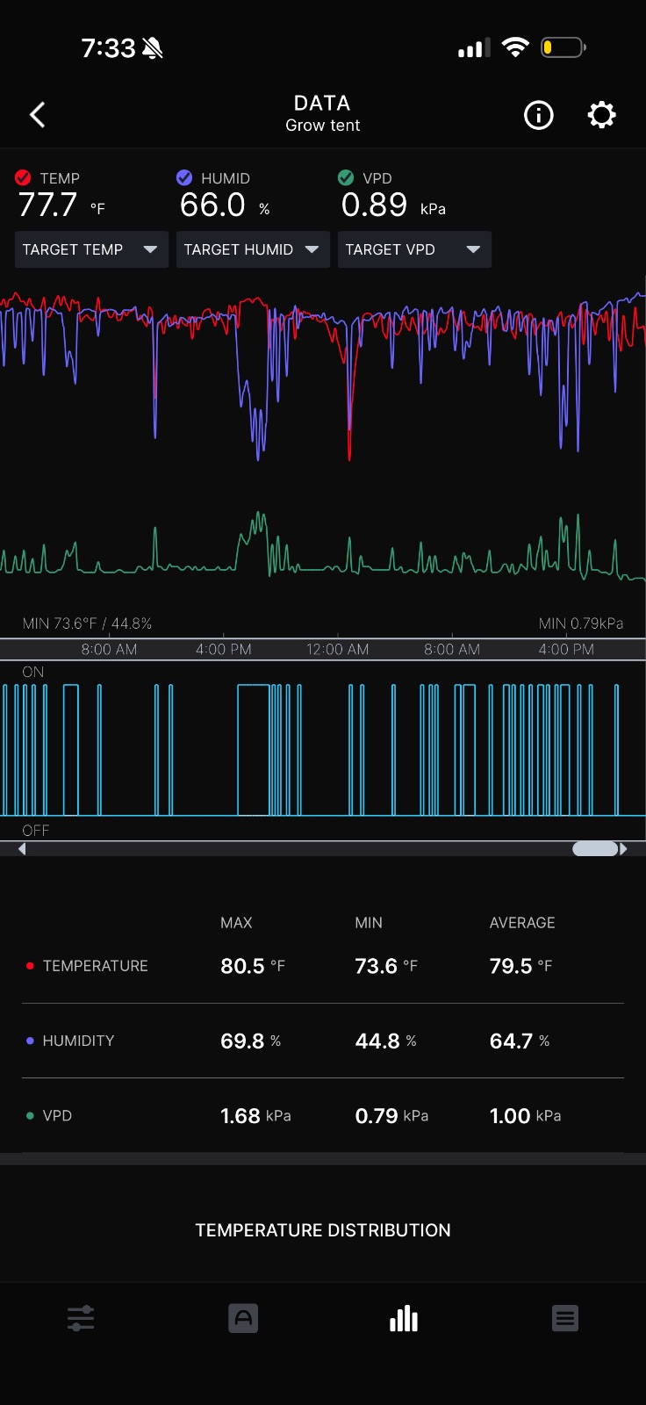The image size is (646, 1405).
Task: Toggle the VPD series checkbox
Action: (x=346, y=177)
